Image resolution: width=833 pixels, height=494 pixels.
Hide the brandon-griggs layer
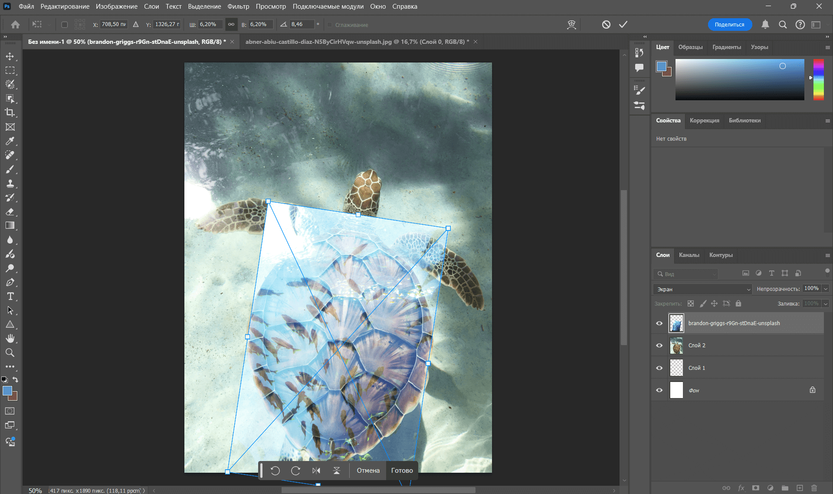659,323
